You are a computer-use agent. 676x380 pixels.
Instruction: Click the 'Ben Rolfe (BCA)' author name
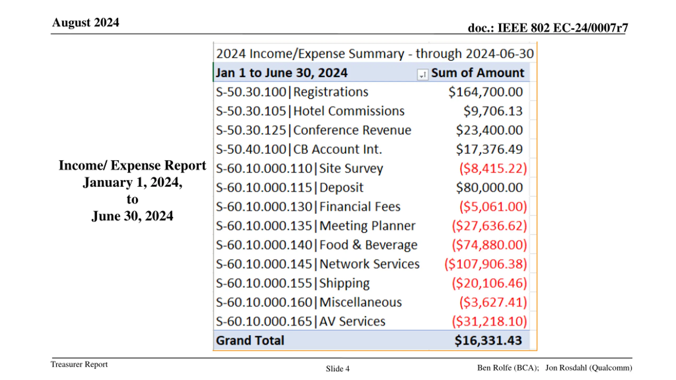[508, 368]
